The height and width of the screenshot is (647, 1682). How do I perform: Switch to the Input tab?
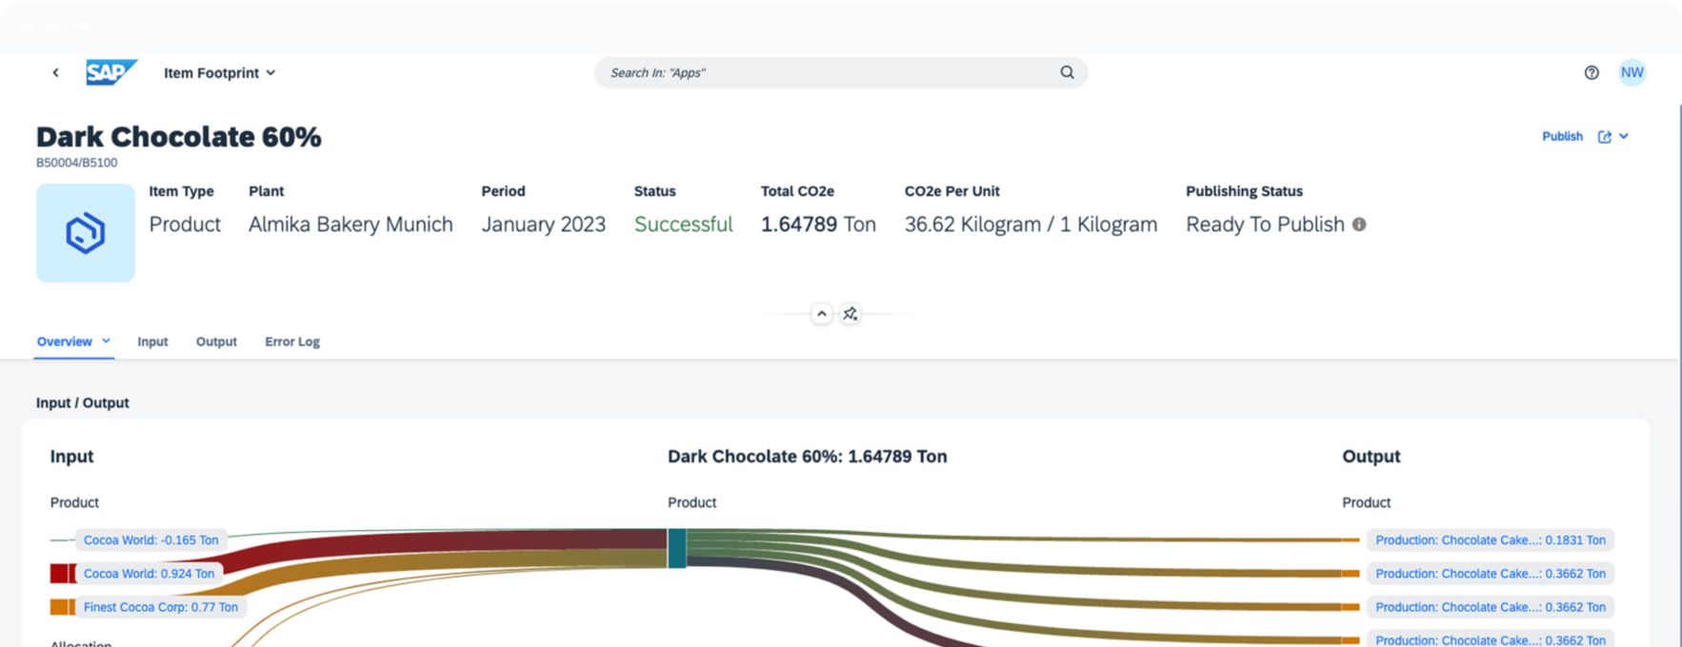(152, 342)
